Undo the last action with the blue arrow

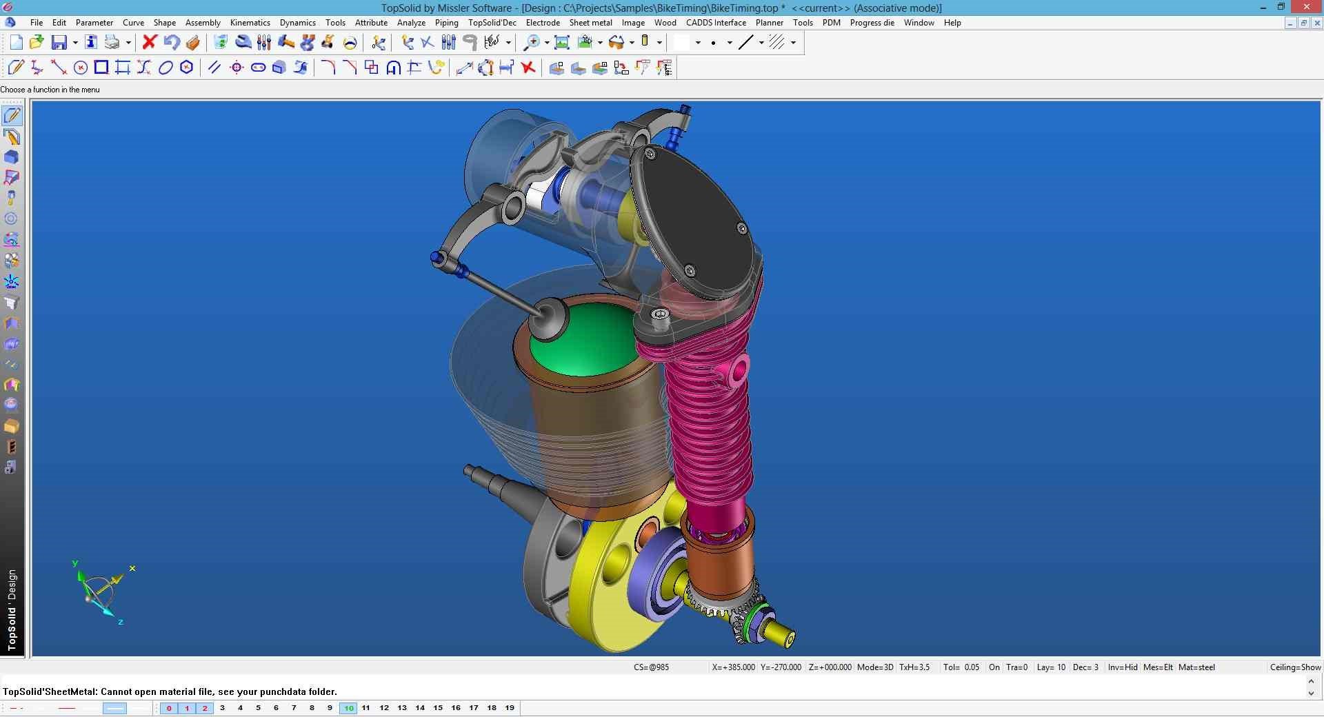[x=172, y=43]
